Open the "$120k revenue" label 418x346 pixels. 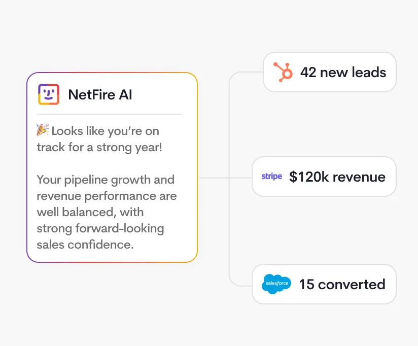tap(337, 177)
